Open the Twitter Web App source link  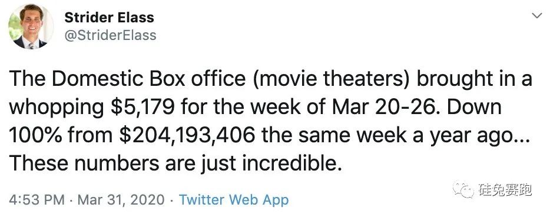pyautogui.click(x=234, y=200)
